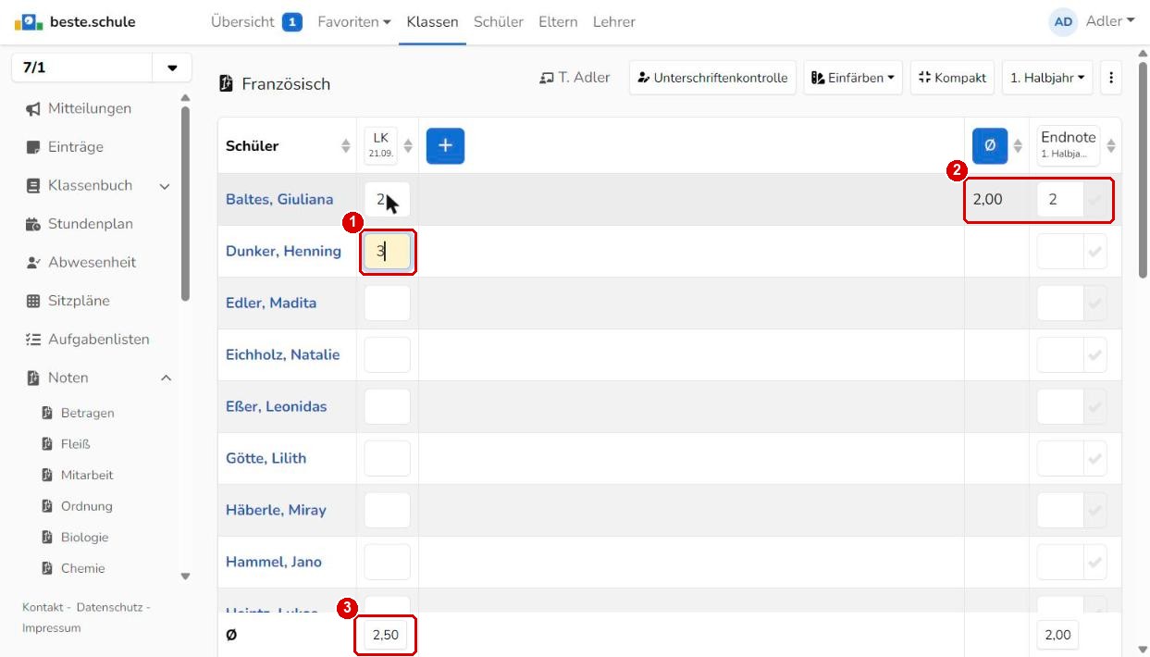1150x657 pixels.
Task: Click the Einträge note icon
Action: pyautogui.click(x=33, y=147)
